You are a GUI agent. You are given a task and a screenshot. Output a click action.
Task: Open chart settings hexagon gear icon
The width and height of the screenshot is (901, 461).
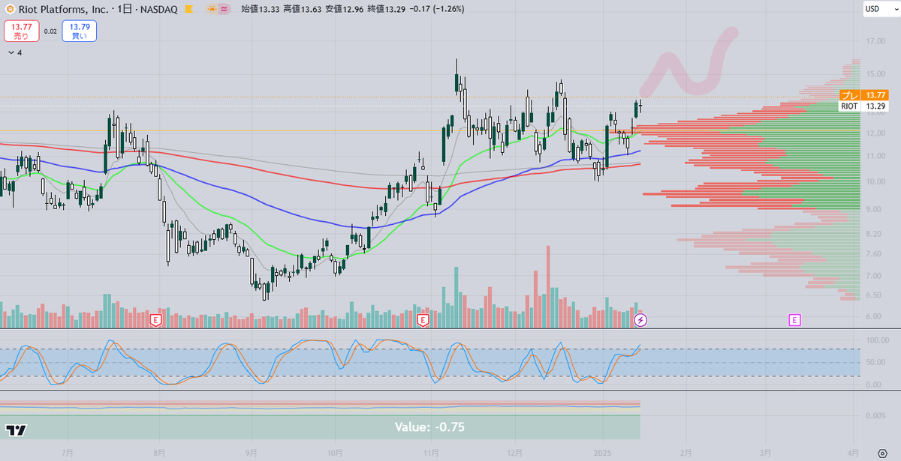(x=882, y=453)
